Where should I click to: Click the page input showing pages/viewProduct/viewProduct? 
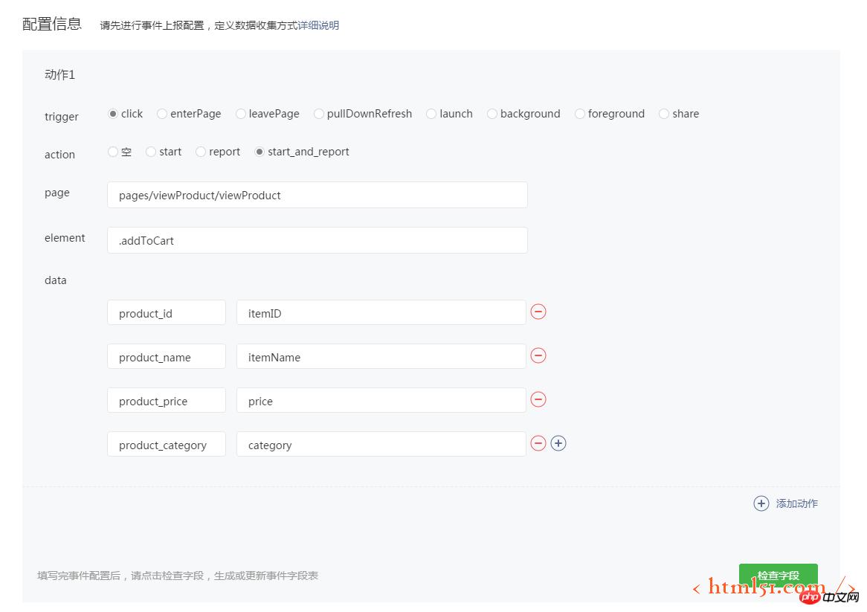click(318, 195)
